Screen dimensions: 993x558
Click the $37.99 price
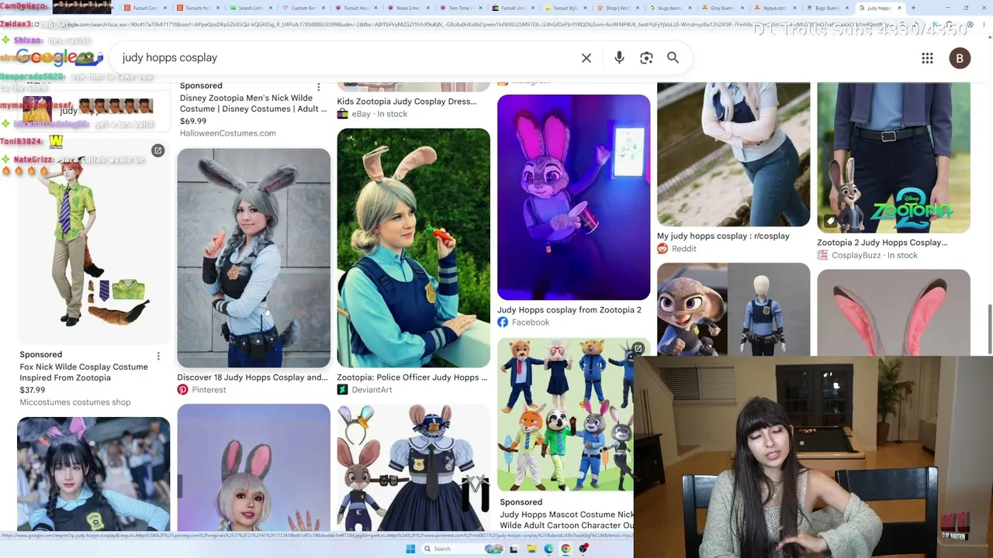[33, 390]
